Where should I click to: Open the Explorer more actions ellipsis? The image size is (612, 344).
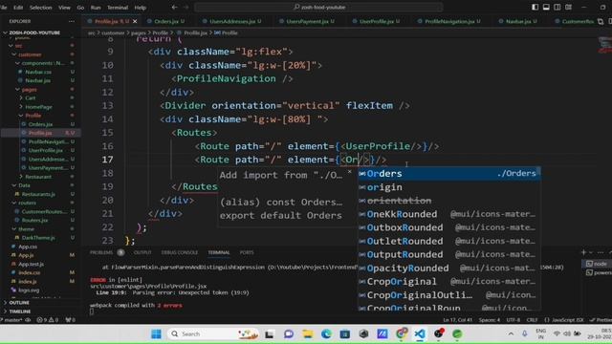tap(72, 21)
